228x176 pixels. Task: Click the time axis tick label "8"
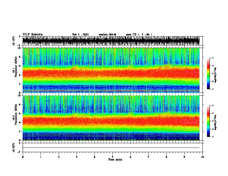click(x=166, y=157)
